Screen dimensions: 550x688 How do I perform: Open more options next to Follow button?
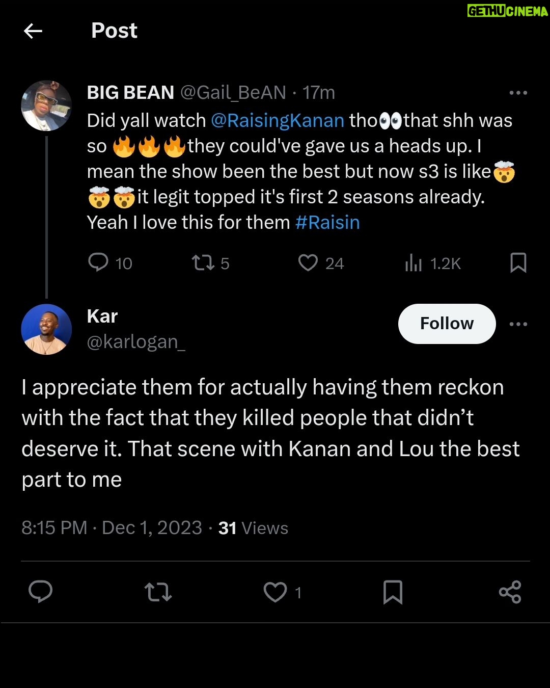518,324
